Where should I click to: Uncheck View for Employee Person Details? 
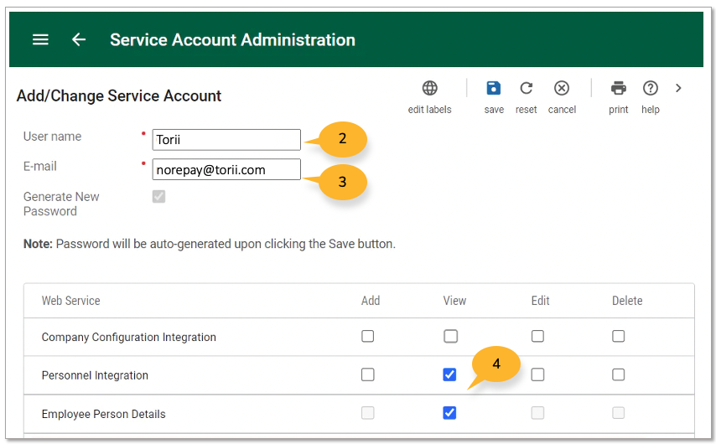pyautogui.click(x=449, y=413)
